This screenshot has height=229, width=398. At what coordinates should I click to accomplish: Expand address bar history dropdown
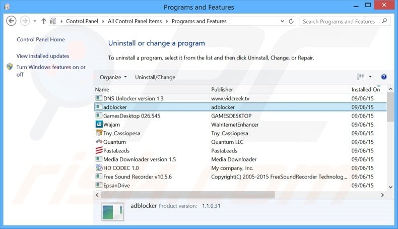(x=282, y=21)
